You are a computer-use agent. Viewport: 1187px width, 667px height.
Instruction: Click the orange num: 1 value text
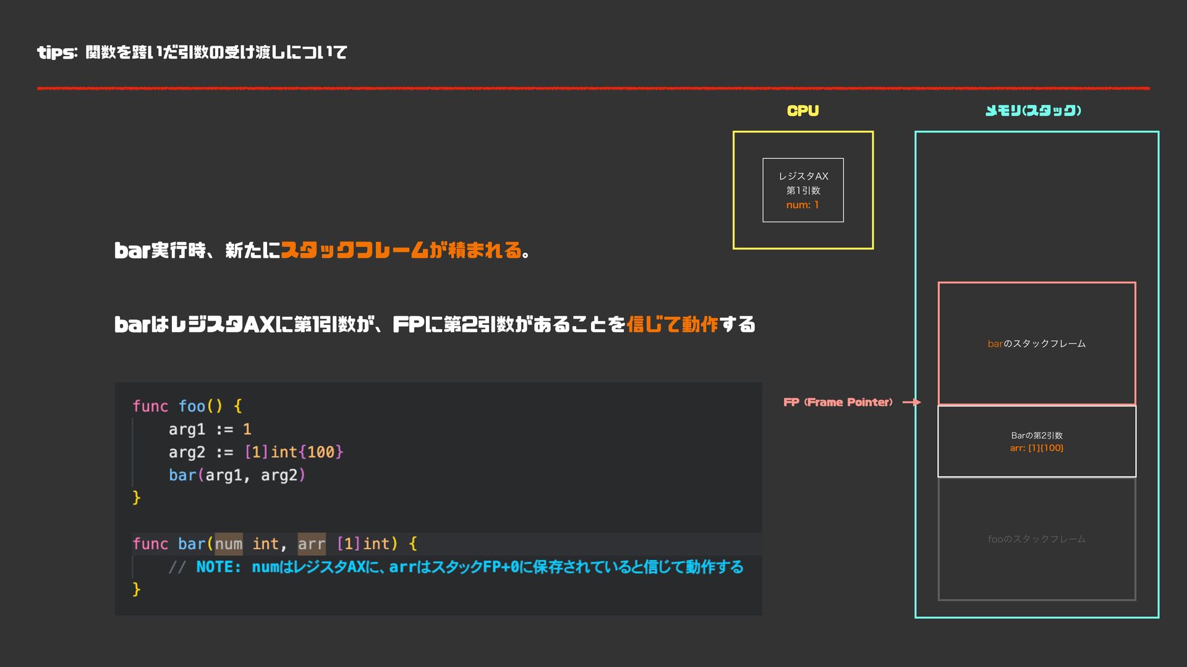coord(802,205)
